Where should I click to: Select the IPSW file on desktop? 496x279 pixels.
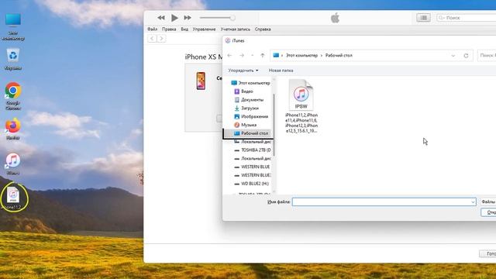click(x=13, y=198)
